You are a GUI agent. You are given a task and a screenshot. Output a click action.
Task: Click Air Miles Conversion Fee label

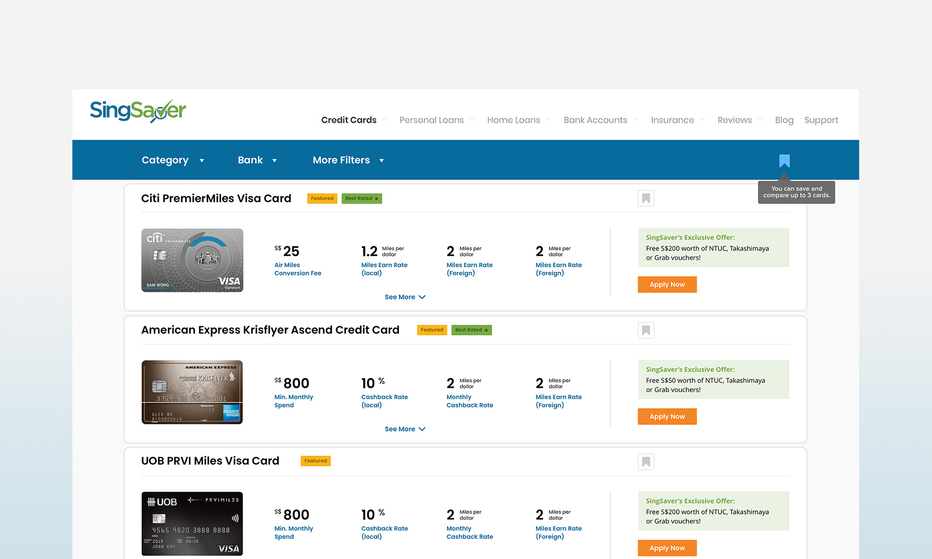click(298, 269)
